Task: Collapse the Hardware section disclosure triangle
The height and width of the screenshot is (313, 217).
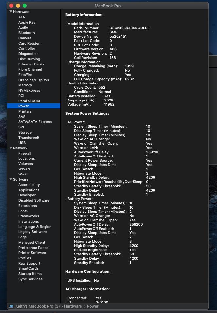Action: click(11, 12)
